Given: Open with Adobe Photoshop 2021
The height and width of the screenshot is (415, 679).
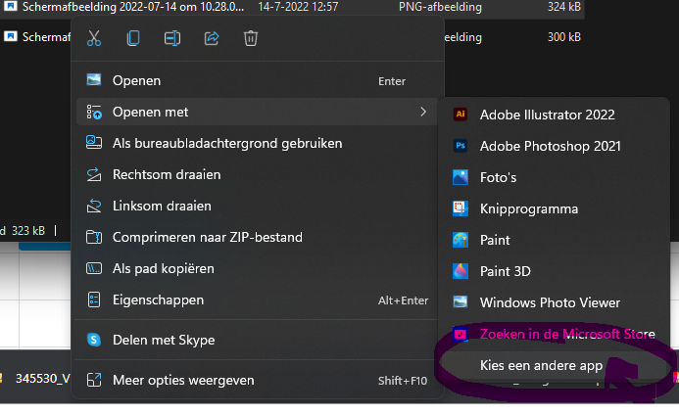Looking at the screenshot, I should tap(550, 146).
